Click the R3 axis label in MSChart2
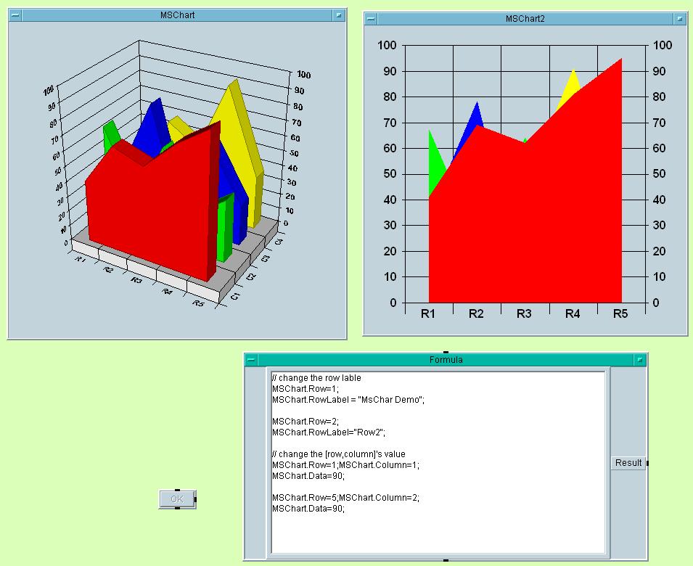The width and height of the screenshot is (693, 566). click(x=524, y=314)
